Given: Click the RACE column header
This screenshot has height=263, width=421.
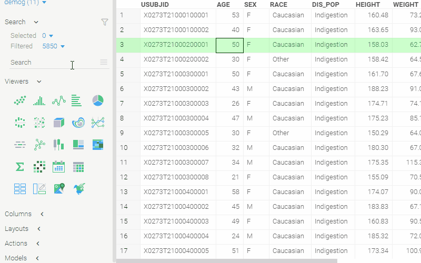Looking at the screenshot, I should (278, 4).
